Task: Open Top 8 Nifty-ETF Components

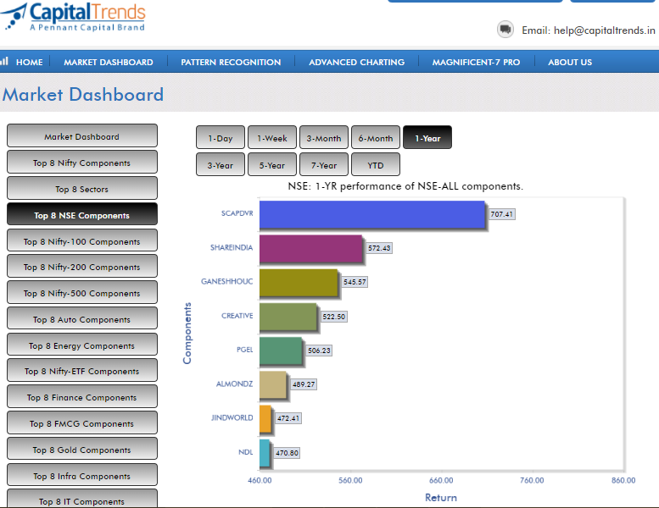Action: pyautogui.click(x=82, y=370)
